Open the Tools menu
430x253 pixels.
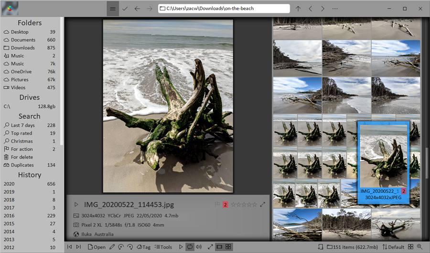point(163,247)
